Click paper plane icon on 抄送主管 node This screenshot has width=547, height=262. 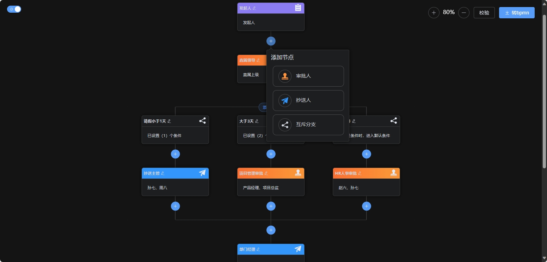[x=202, y=173]
